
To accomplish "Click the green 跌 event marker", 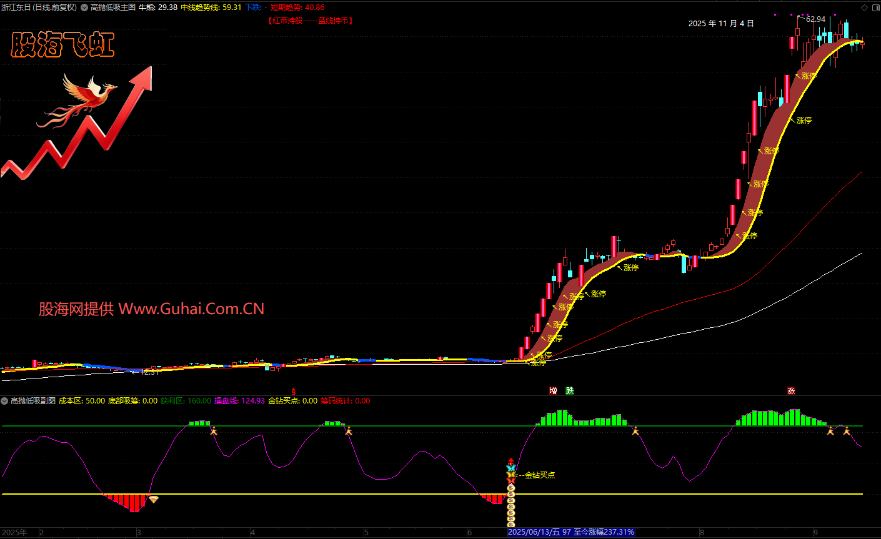I will tap(569, 391).
